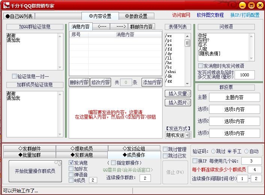Screen dimensions: 265x195
Task: Select the 消息内容 tab
Action: tap(81, 27)
